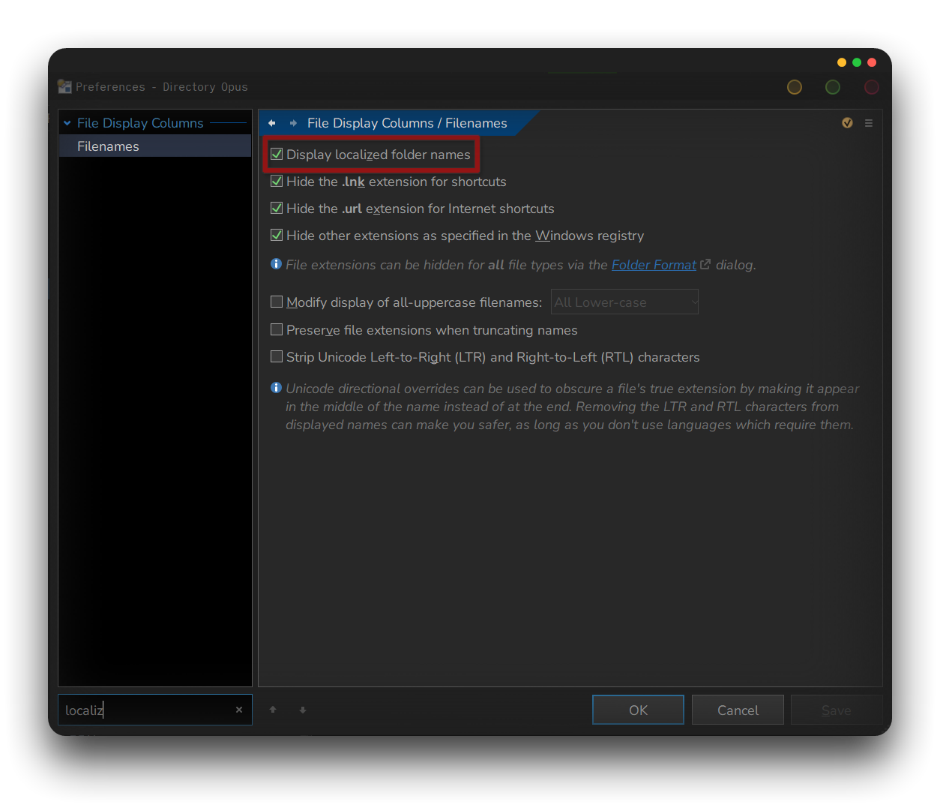This screenshot has width=940, height=808.
Task: Clear the search field with the X icon
Action: click(239, 710)
